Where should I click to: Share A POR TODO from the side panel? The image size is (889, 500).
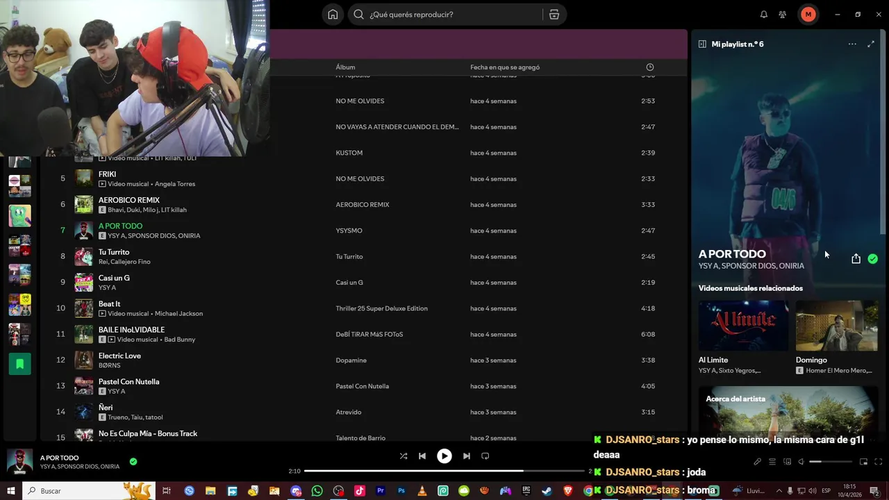coord(856,259)
